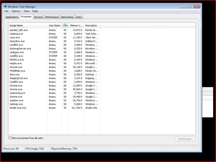Screen dimensions: 216x162
Task: Select the PSUNMain.exe process
Action: tap(54, 71)
